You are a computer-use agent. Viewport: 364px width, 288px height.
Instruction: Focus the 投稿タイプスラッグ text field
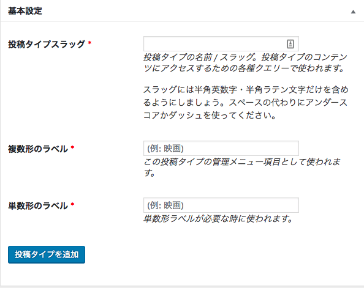[221, 43]
